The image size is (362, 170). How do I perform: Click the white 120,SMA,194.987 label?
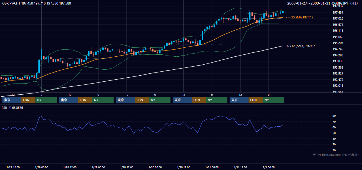(x=301, y=46)
